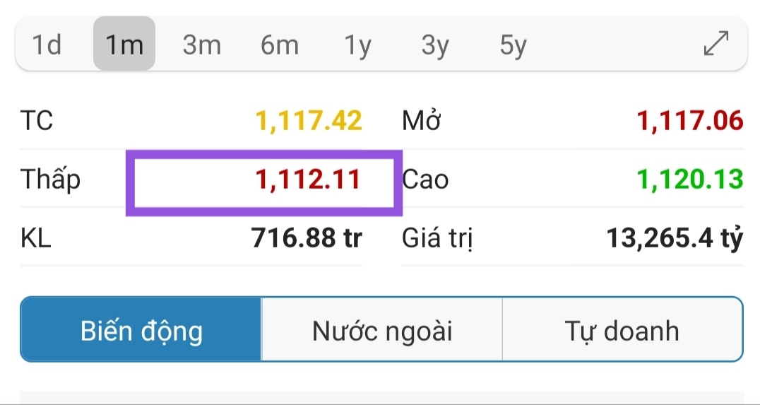Tap the Cao high value 1,120.13
This screenshot has height=405, width=760.
[x=690, y=180]
